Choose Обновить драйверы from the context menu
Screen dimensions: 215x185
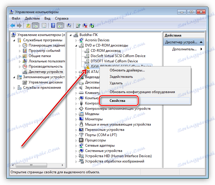[145, 70]
